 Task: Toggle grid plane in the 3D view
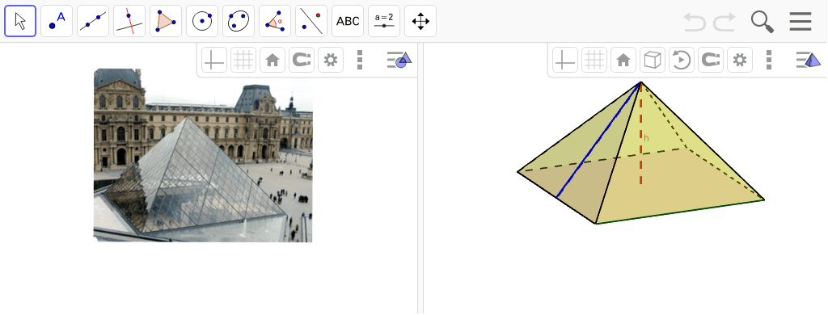[594, 60]
